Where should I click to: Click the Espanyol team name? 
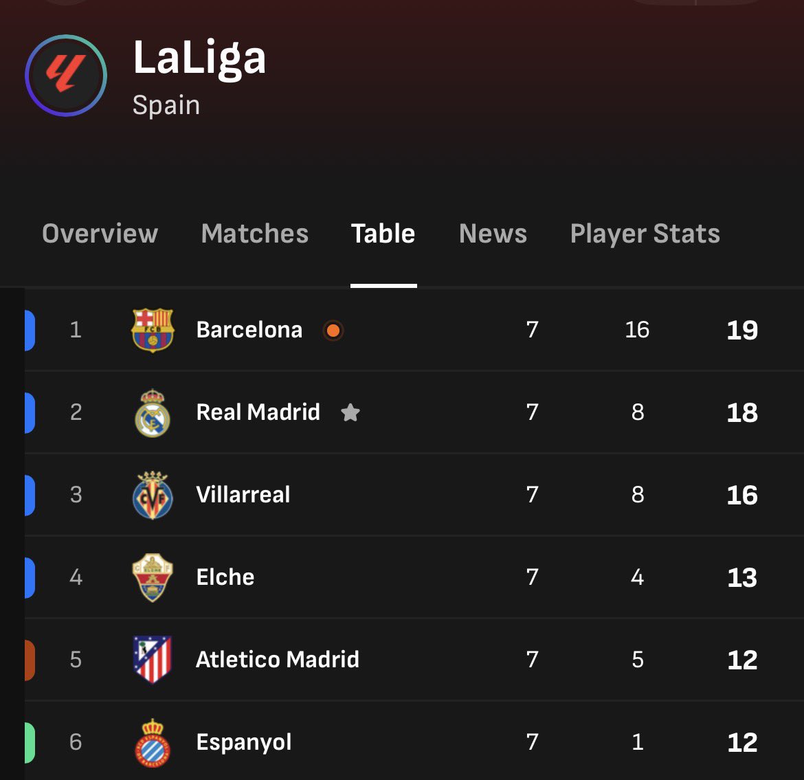244,743
